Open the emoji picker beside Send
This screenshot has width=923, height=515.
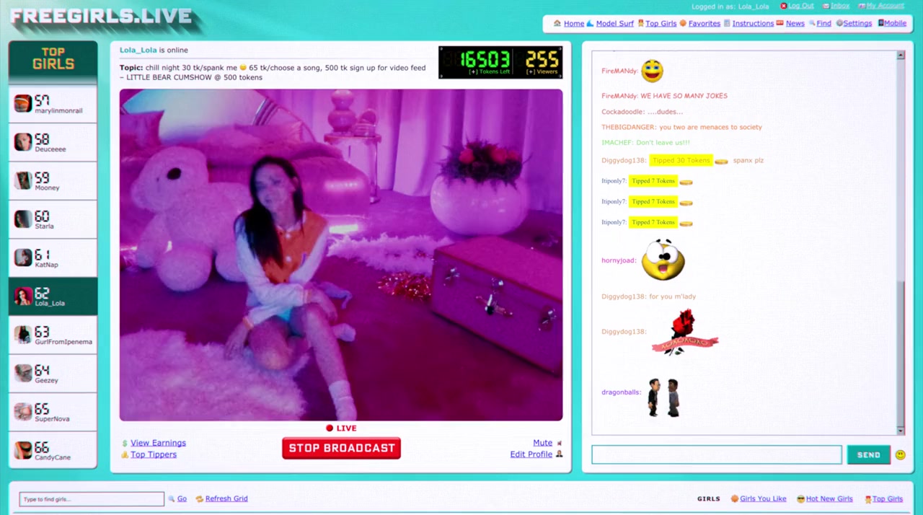pyautogui.click(x=900, y=454)
